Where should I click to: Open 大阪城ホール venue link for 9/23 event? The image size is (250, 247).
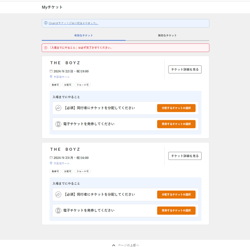(62, 163)
